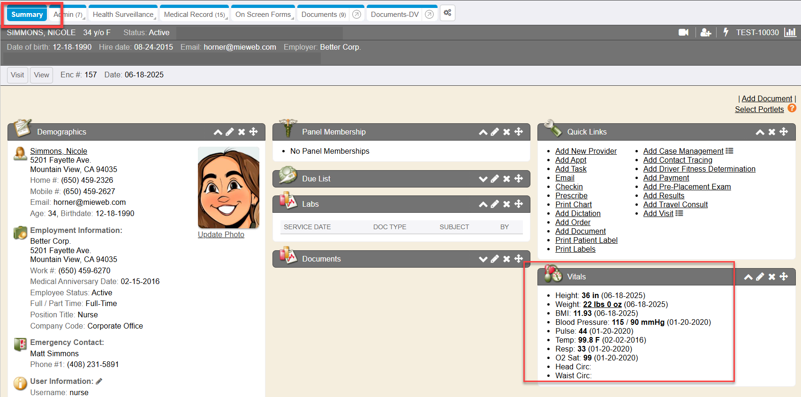The image size is (801, 397).
Task: Switch to the Health Surveillance tab
Action: click(x=123, y=15)
